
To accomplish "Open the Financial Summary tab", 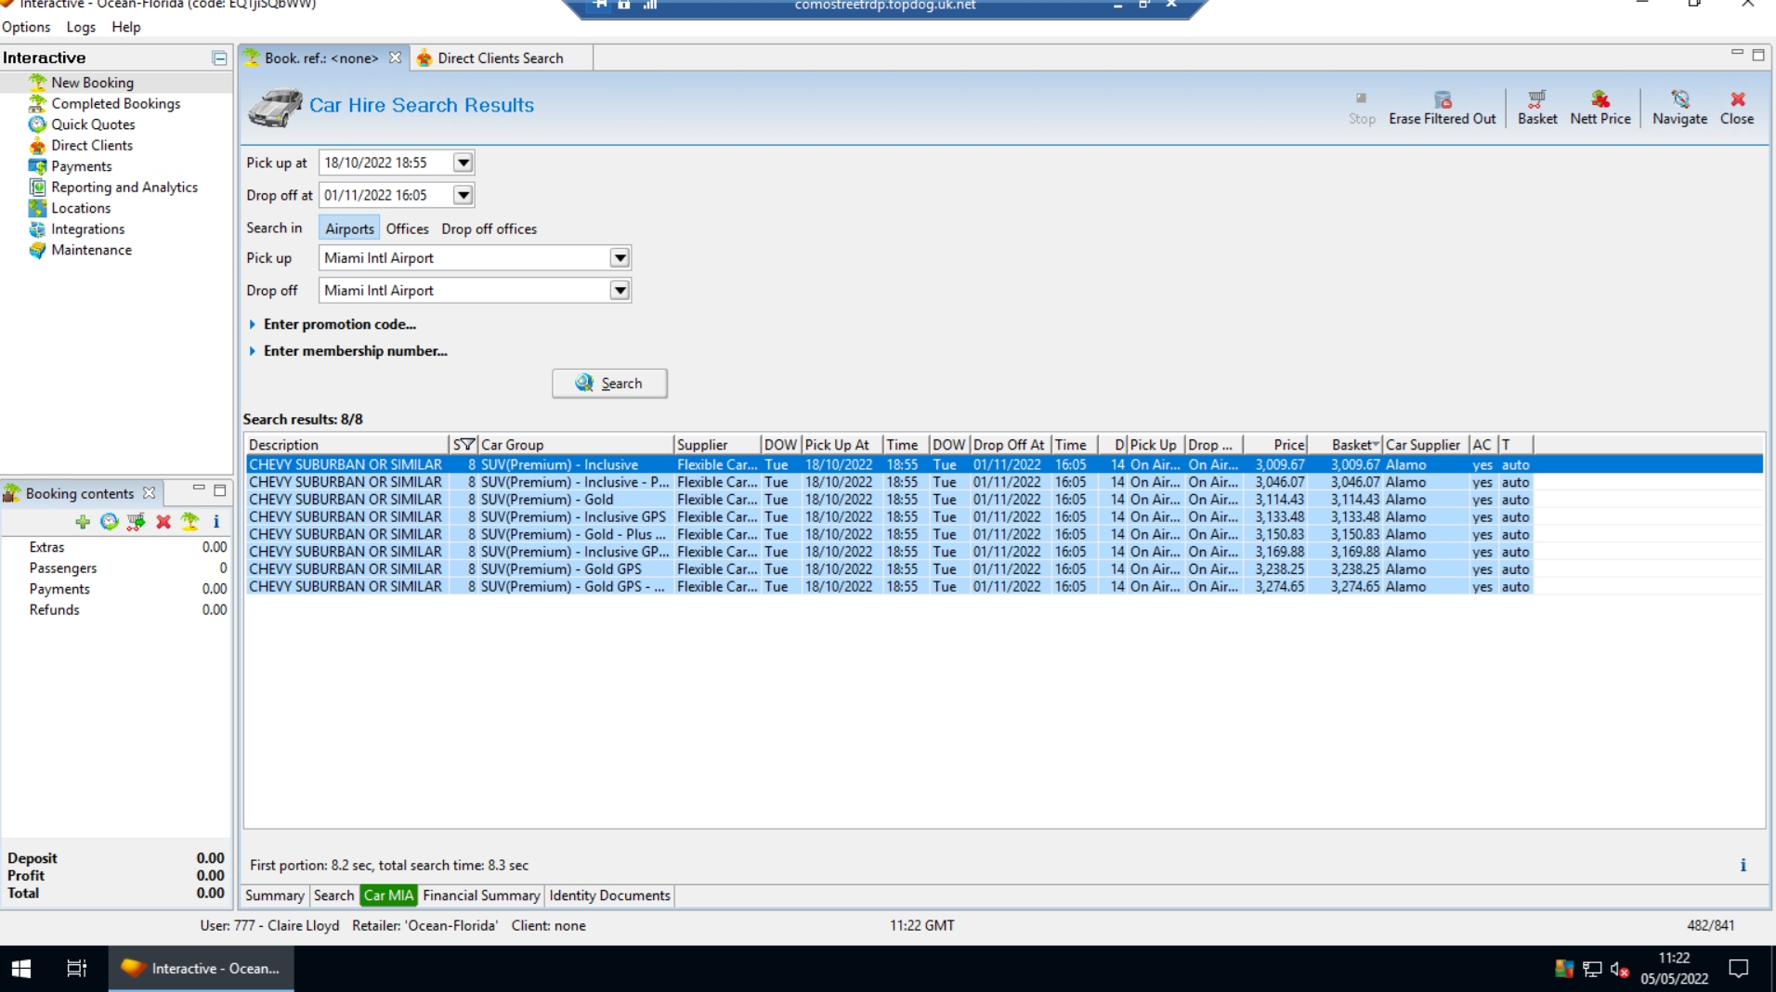I will point(481,895).
